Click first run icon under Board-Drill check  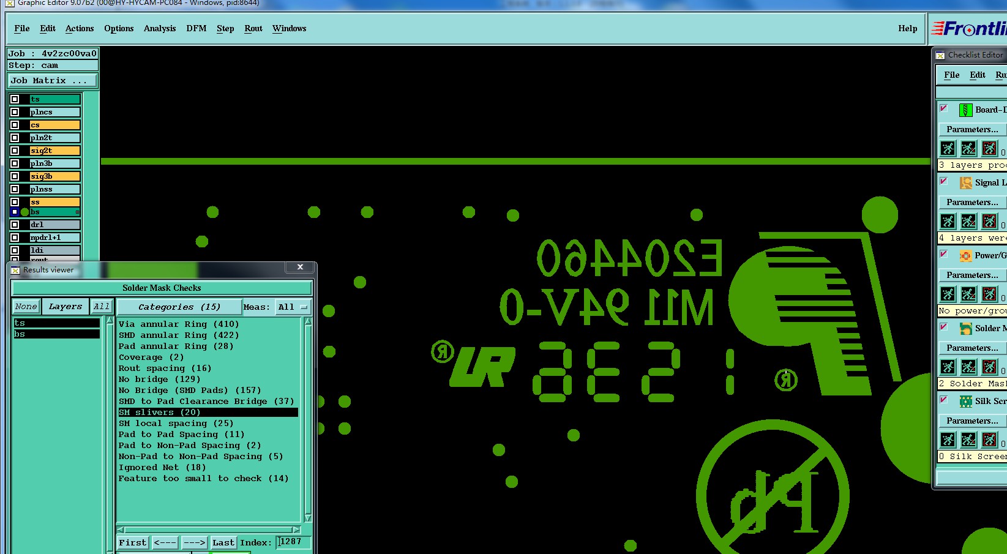click(x=948, y=148)
